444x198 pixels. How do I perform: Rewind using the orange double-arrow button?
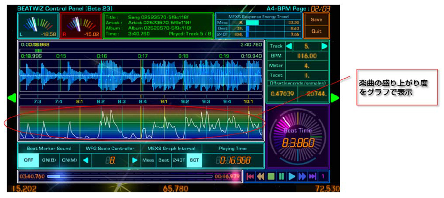pyautogui.click(x=260, y=177)
